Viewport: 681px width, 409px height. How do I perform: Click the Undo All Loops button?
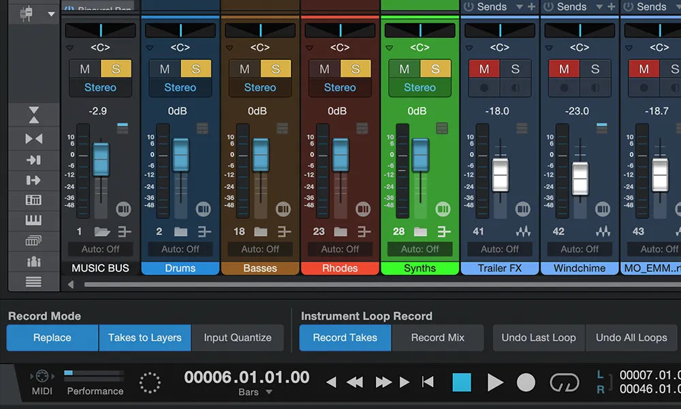coord(631,337)
